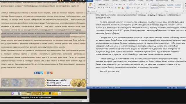Viewport: 186px width, 104px height.
Task: Switch to the Главная tab
Action: (x=98, y=1)
